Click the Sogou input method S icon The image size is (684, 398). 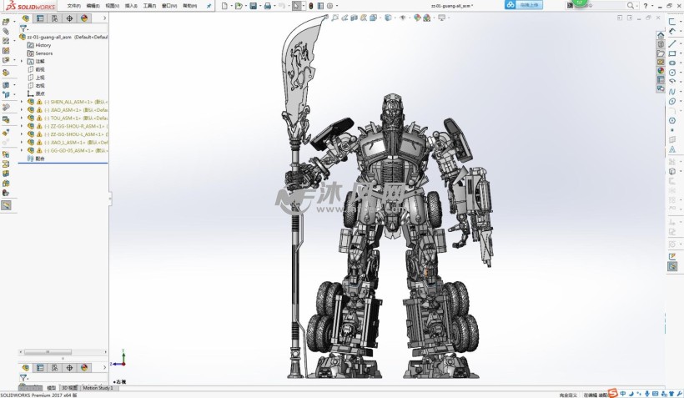point(613,393)
